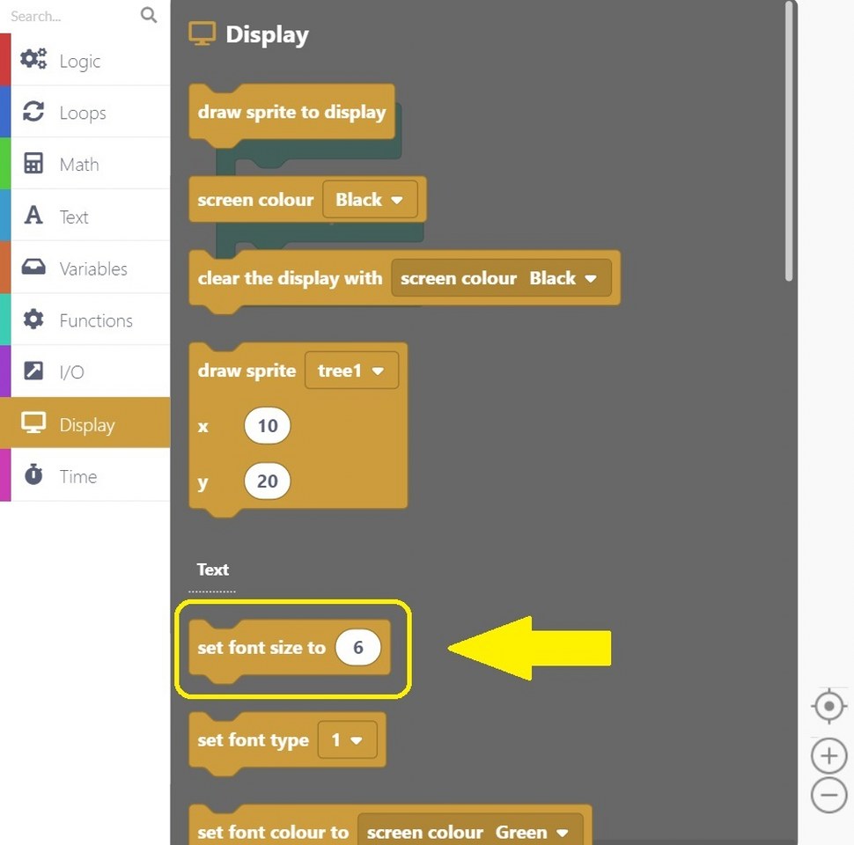Edit the y value 20 field
Viewport: 854px width, 845px height.
[x=267, y=481]
